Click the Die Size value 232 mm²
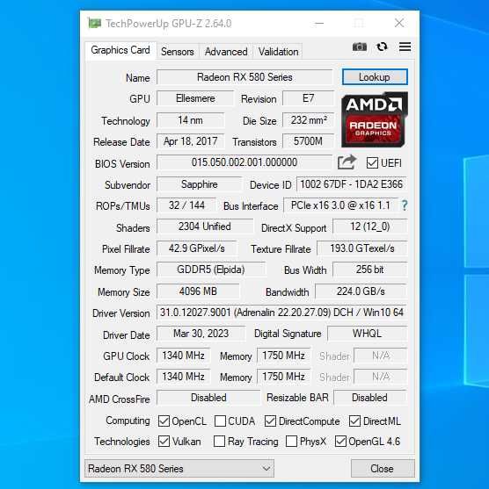 pos(308,120)
